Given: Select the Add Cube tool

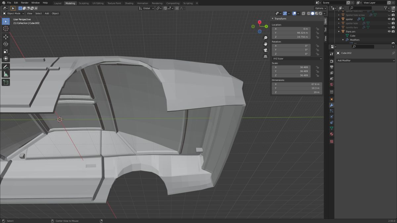Looking at the screenshot, I should (x=6, y=82).
